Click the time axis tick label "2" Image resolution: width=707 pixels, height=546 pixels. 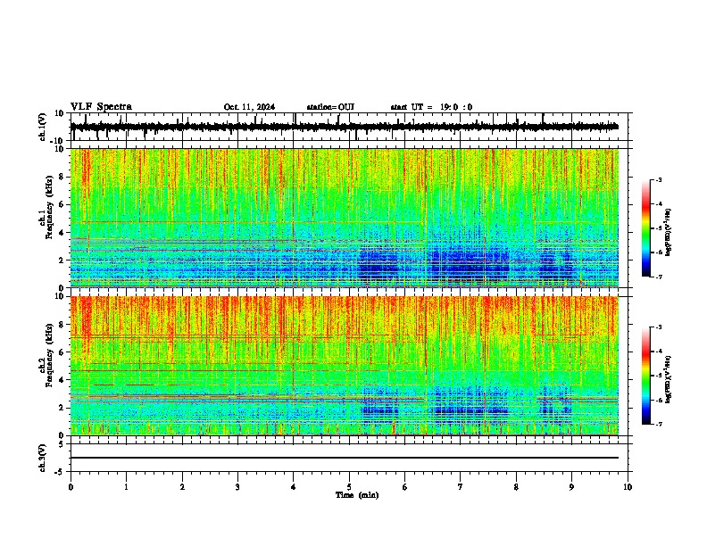(182, 487)
